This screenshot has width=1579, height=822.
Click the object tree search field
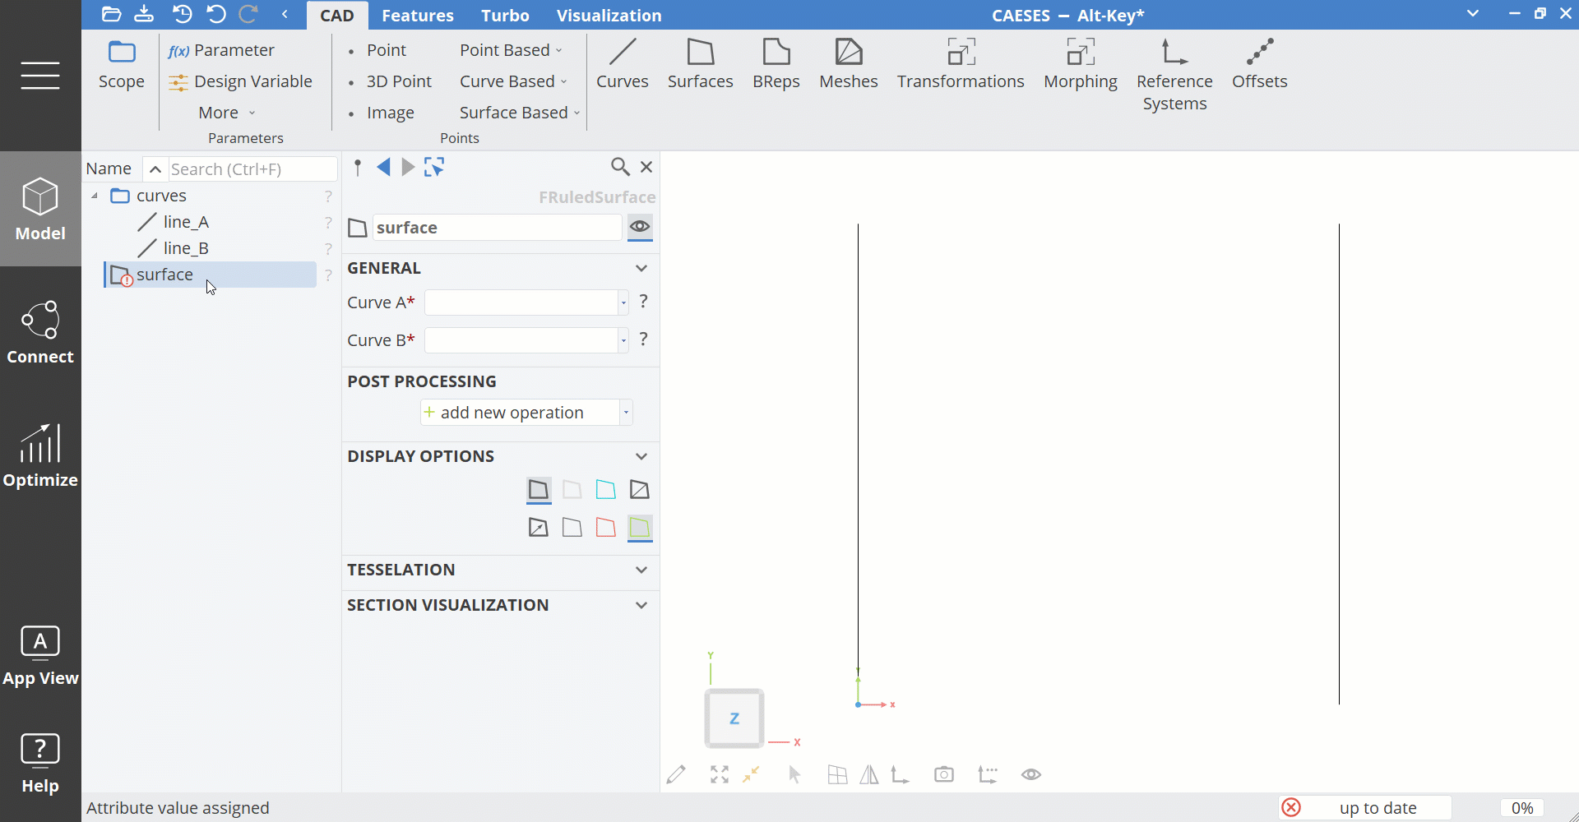252,169
